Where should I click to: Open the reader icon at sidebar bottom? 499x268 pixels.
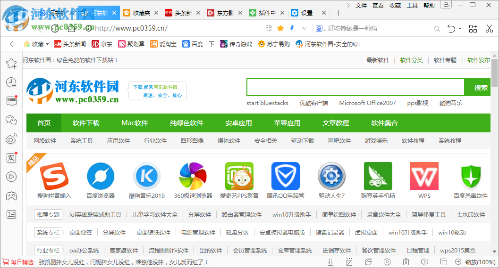click(11, 214)
